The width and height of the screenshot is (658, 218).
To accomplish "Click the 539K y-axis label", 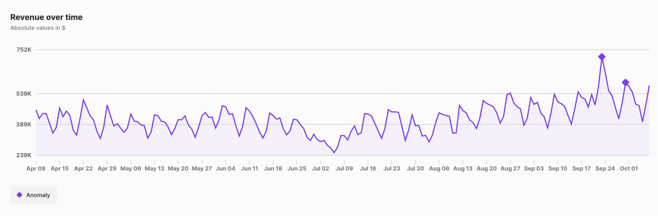I will pyautogui.click(x=24, y=94).
